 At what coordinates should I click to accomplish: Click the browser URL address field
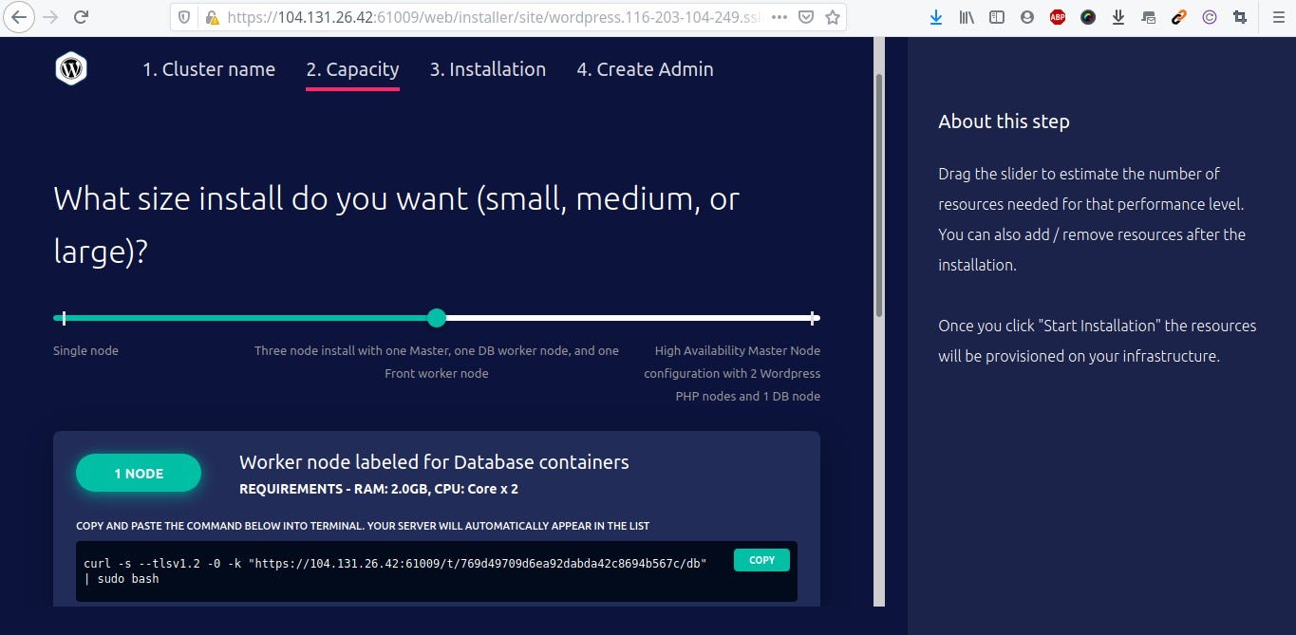pyautogui.click(x=494, y=17)
